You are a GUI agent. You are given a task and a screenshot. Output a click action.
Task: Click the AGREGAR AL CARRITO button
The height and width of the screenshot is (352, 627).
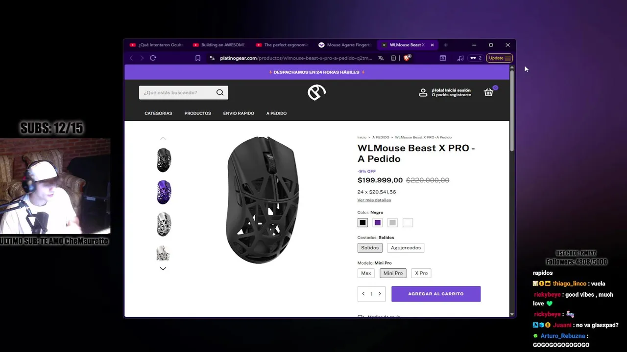tap(436, 294)
